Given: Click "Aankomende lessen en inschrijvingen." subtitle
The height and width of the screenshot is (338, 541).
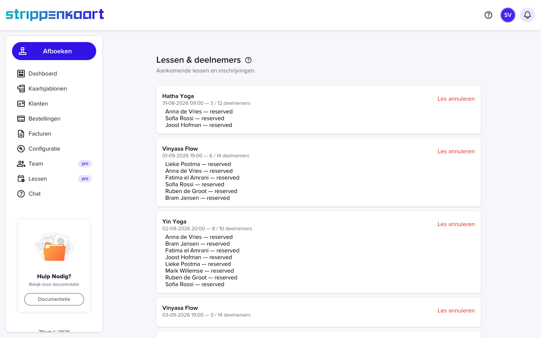Looking at the screenshot, I should pyautogui.click(x=206, y=71).
